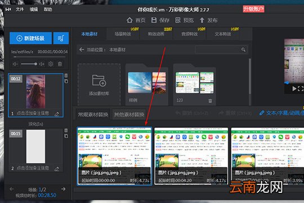This screenshot has width=304, height=203.
Task: Open the 123 material folder
Action: coord(194,85)
